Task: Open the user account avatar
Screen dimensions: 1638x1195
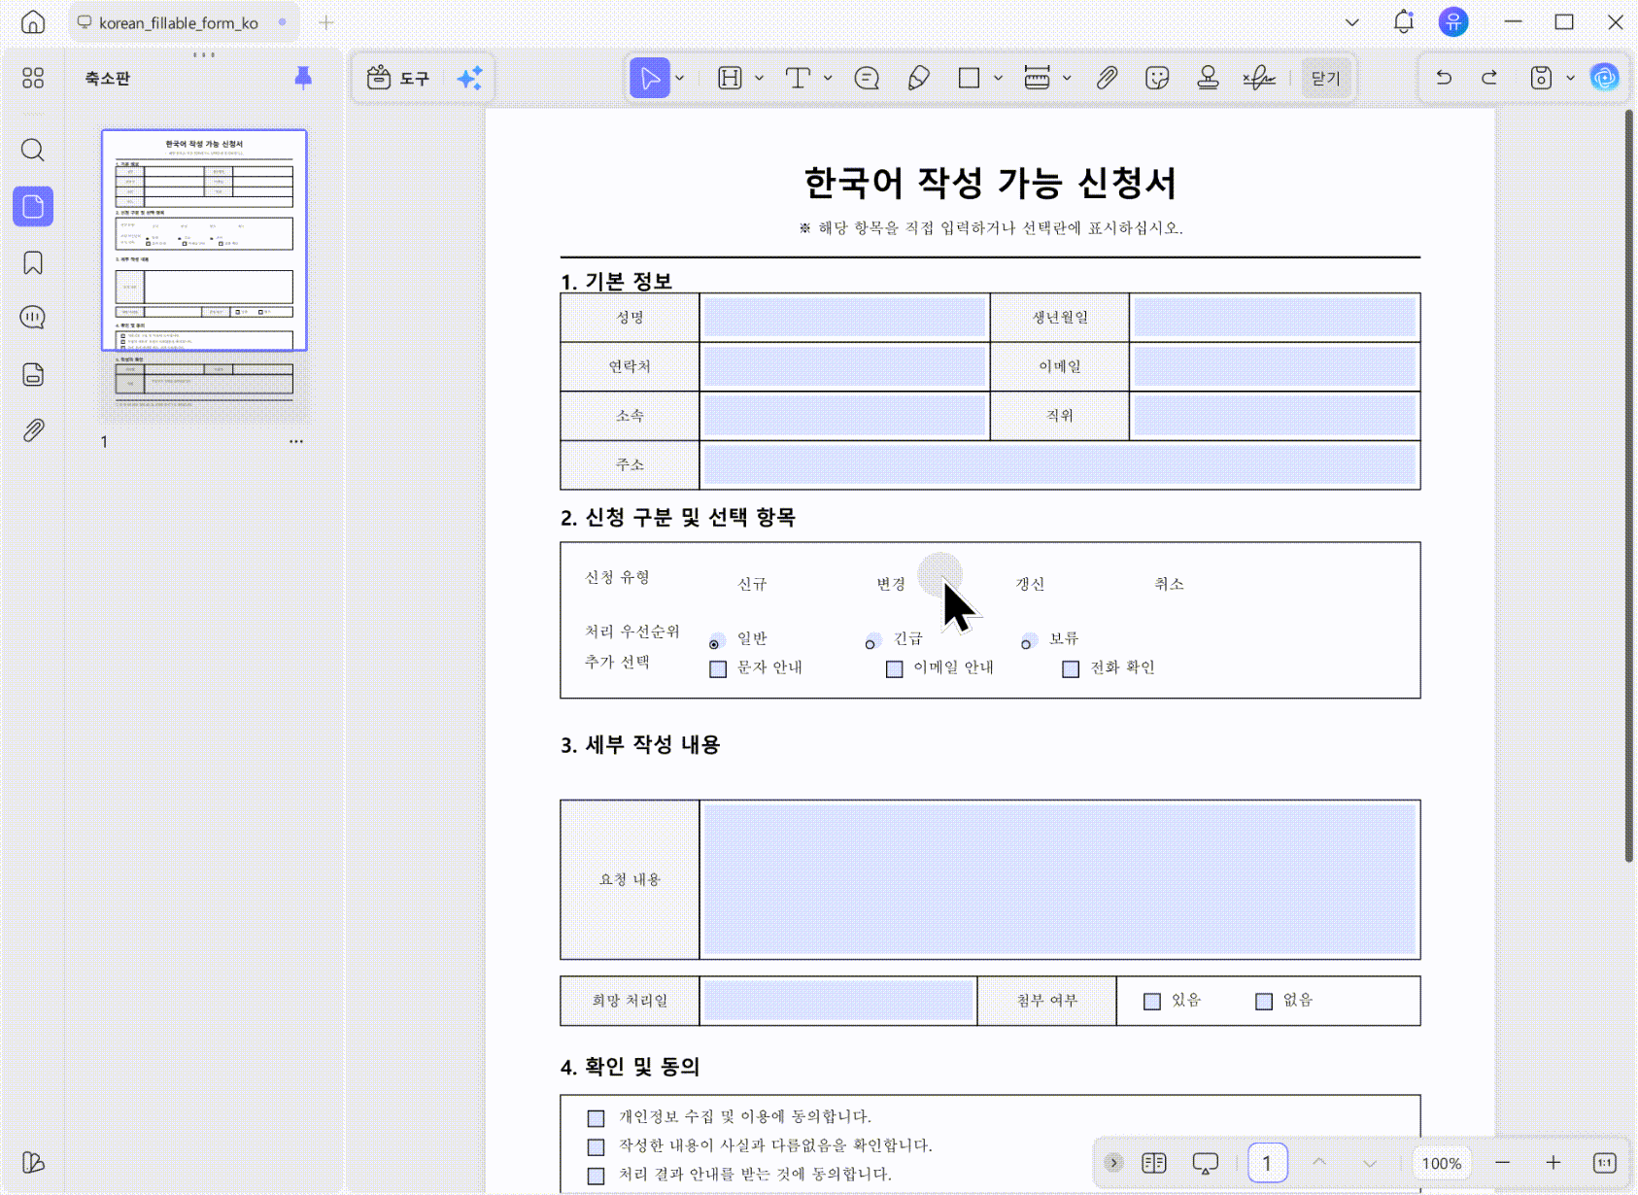Action: pyautogui.click(x=1453, y=21)
